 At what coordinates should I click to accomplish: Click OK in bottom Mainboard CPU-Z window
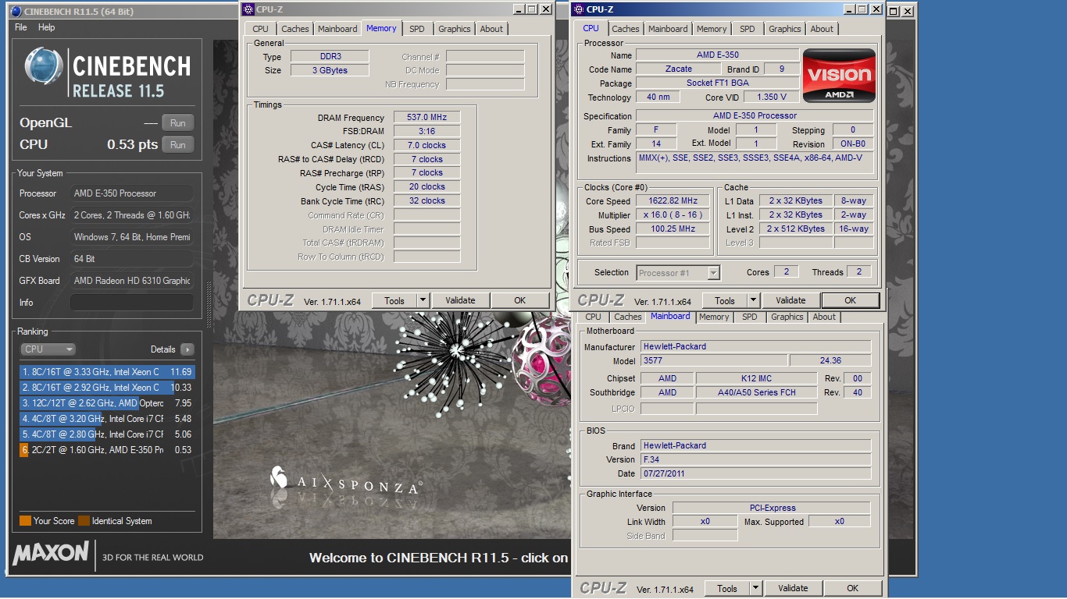[852, 589]
